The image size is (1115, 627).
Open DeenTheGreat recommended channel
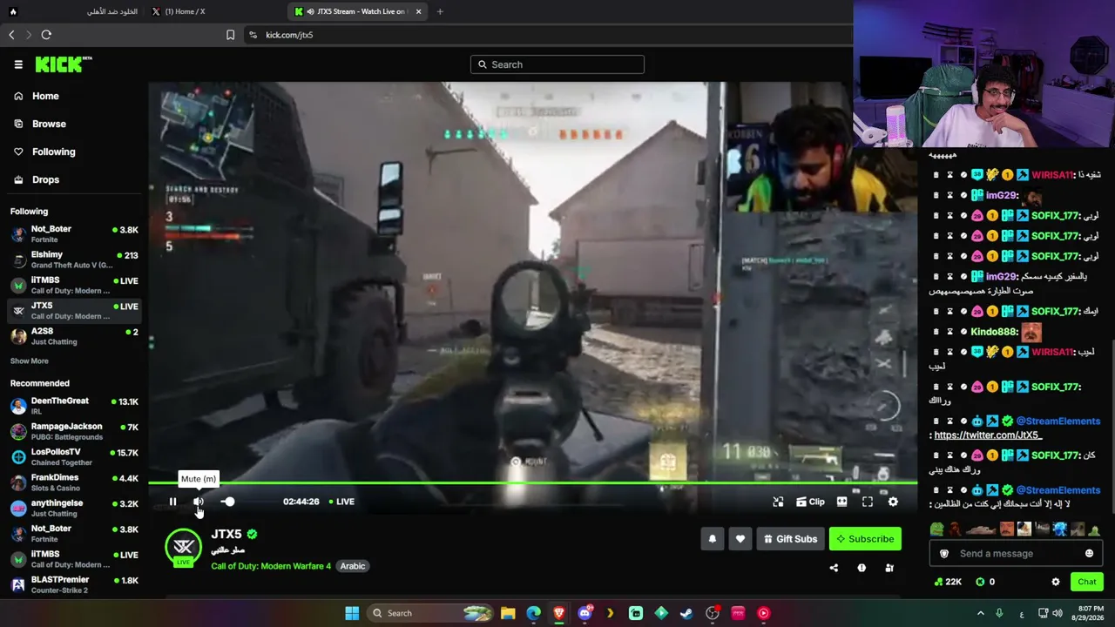74,406
